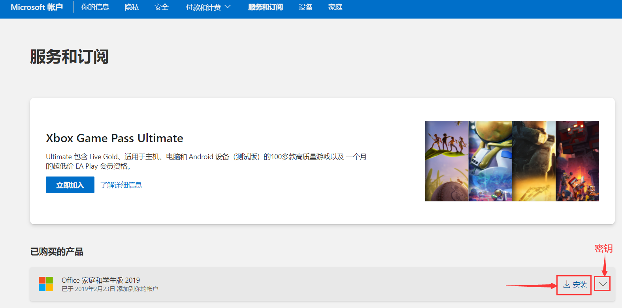Open the 隐私 menu item

click(132, 7)
